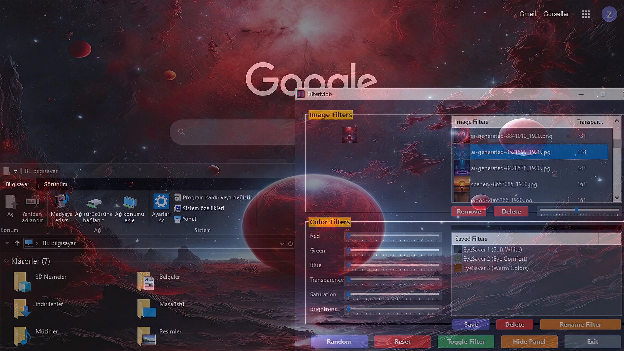Select scenery-8657085_1920.jpg in filter list

click(504, 184)
